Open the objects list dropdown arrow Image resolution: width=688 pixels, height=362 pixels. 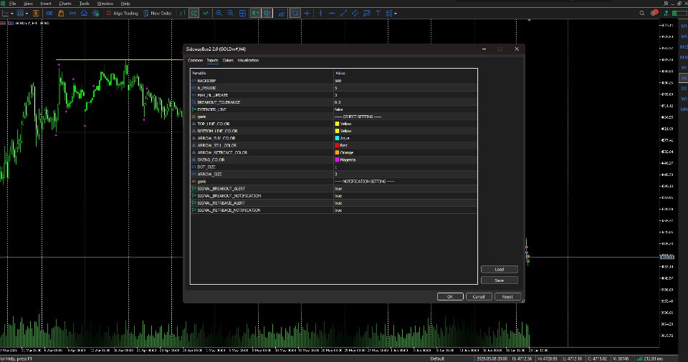click(x=396, y=14)
